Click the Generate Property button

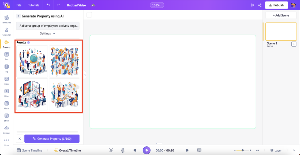pyautogui.click(x=52, y=139)
